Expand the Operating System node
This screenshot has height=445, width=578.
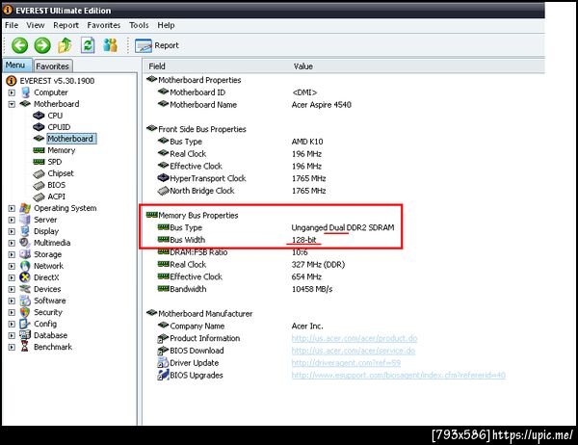(x=12, y=208)
